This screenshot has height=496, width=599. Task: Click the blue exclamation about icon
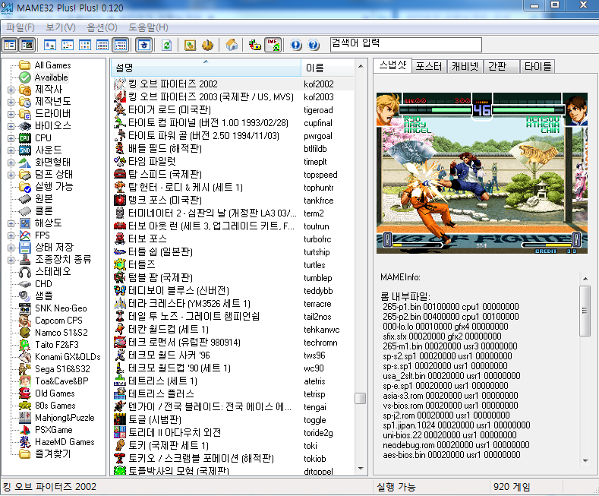296,45
